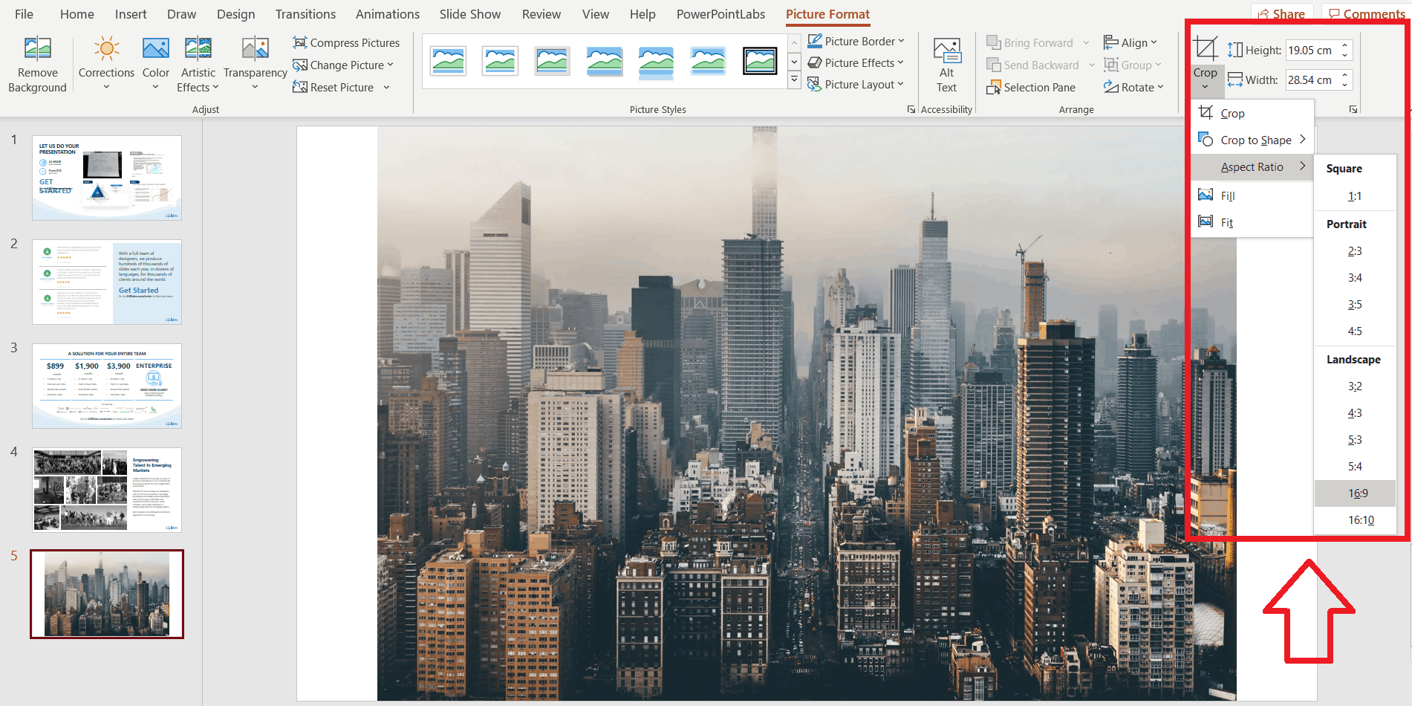Select slide 4 thumbnail
Viewport: 1412px width, 706px height.
click(107, 490)
